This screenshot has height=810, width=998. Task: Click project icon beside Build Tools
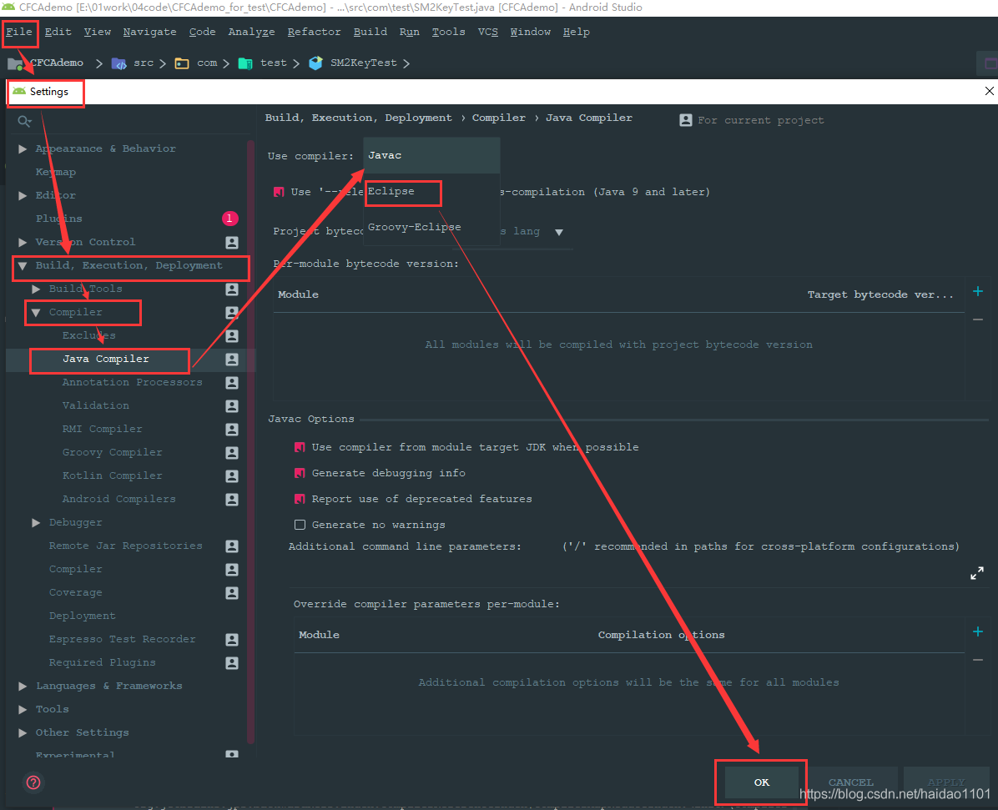(232, 289)
